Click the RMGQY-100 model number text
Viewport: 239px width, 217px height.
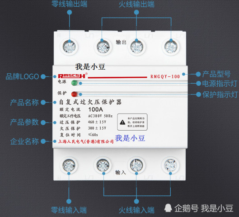pyautogui.click(x=165, y=76)
